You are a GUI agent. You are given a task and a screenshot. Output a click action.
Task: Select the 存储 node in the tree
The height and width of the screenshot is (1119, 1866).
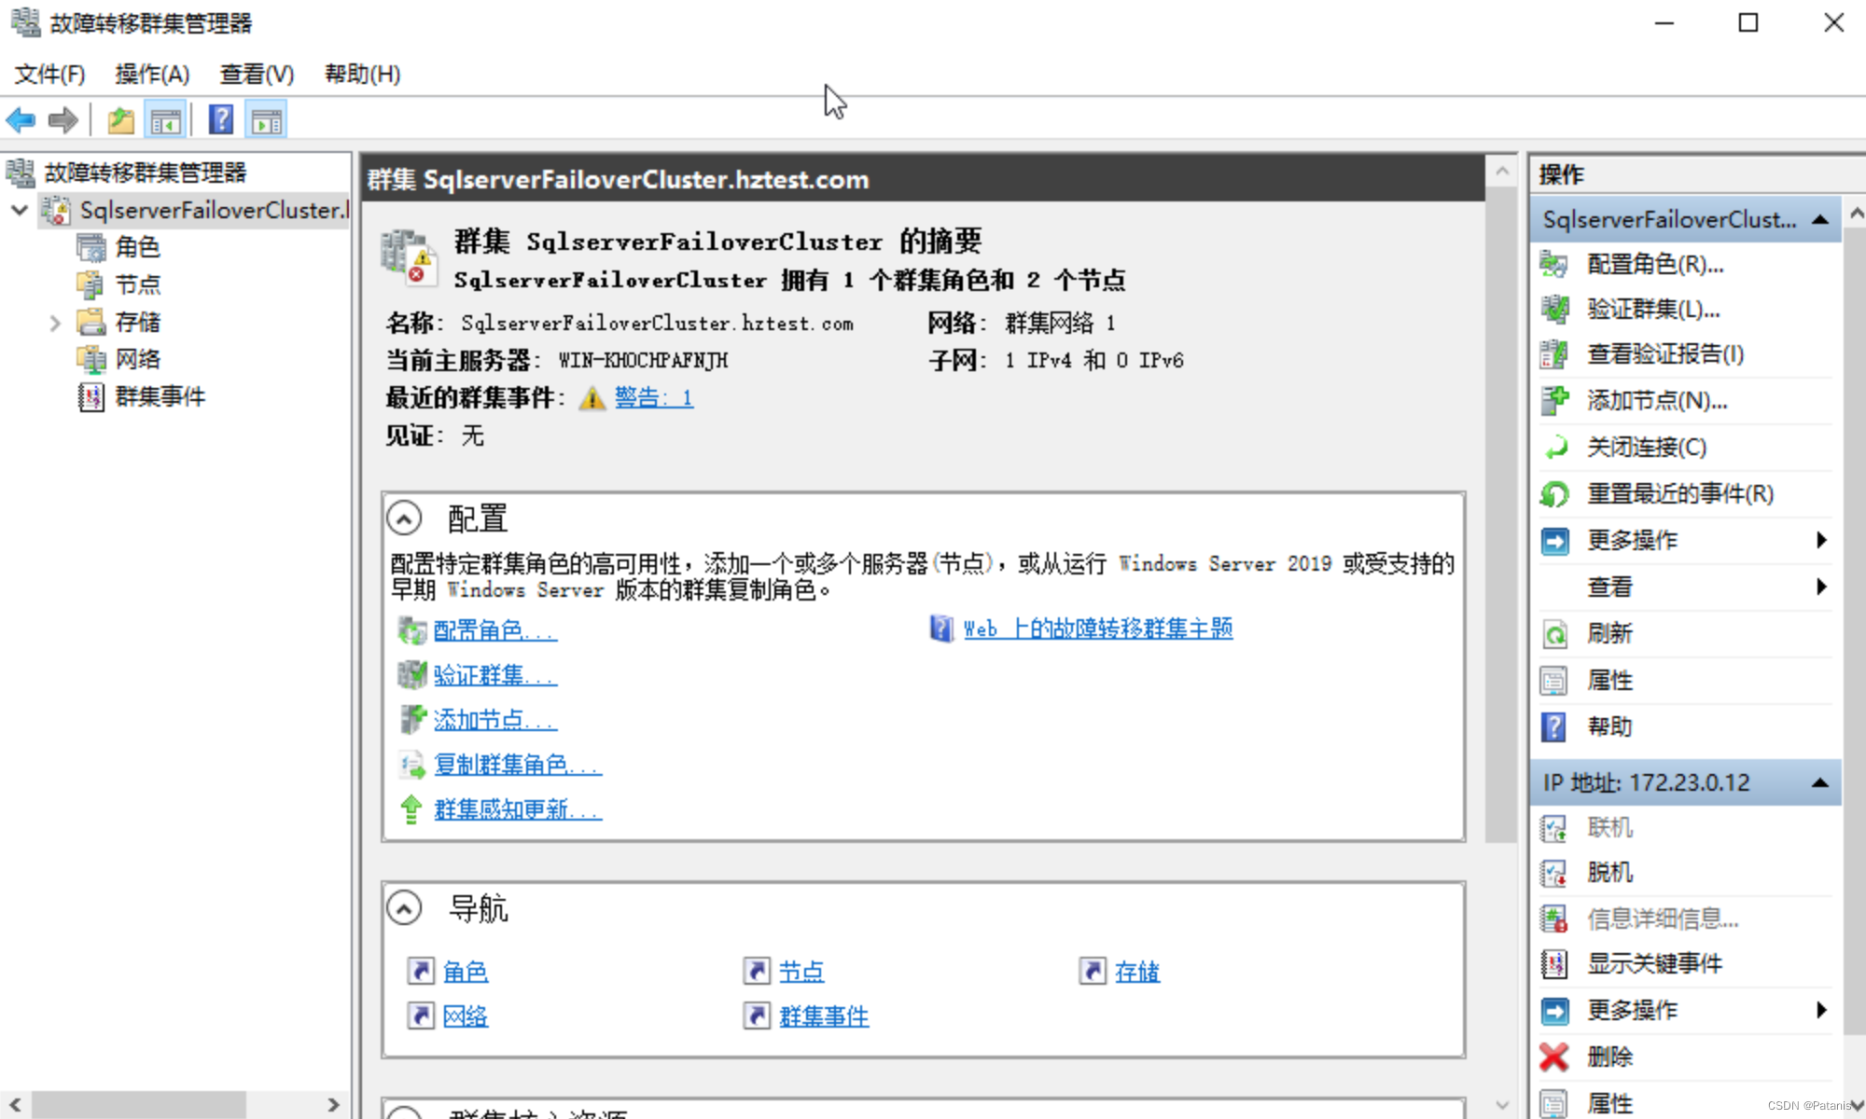point(137,322)
